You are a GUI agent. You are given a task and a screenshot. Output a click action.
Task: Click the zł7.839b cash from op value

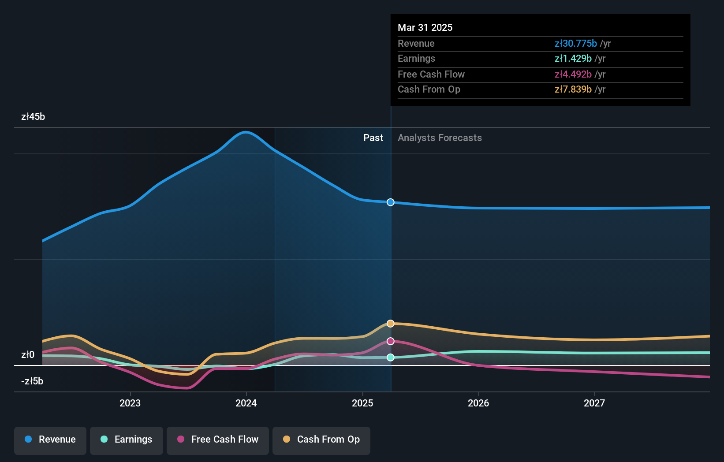coord(573,89)
